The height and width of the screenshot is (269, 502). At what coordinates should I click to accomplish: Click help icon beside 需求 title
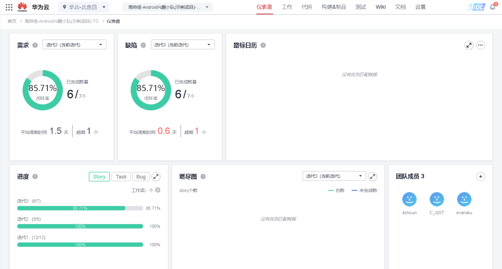[35, 46]
